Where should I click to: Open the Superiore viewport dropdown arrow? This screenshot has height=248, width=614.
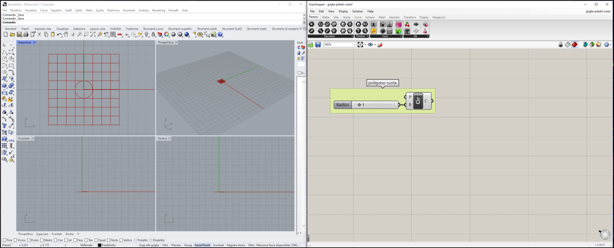[35, 43]
